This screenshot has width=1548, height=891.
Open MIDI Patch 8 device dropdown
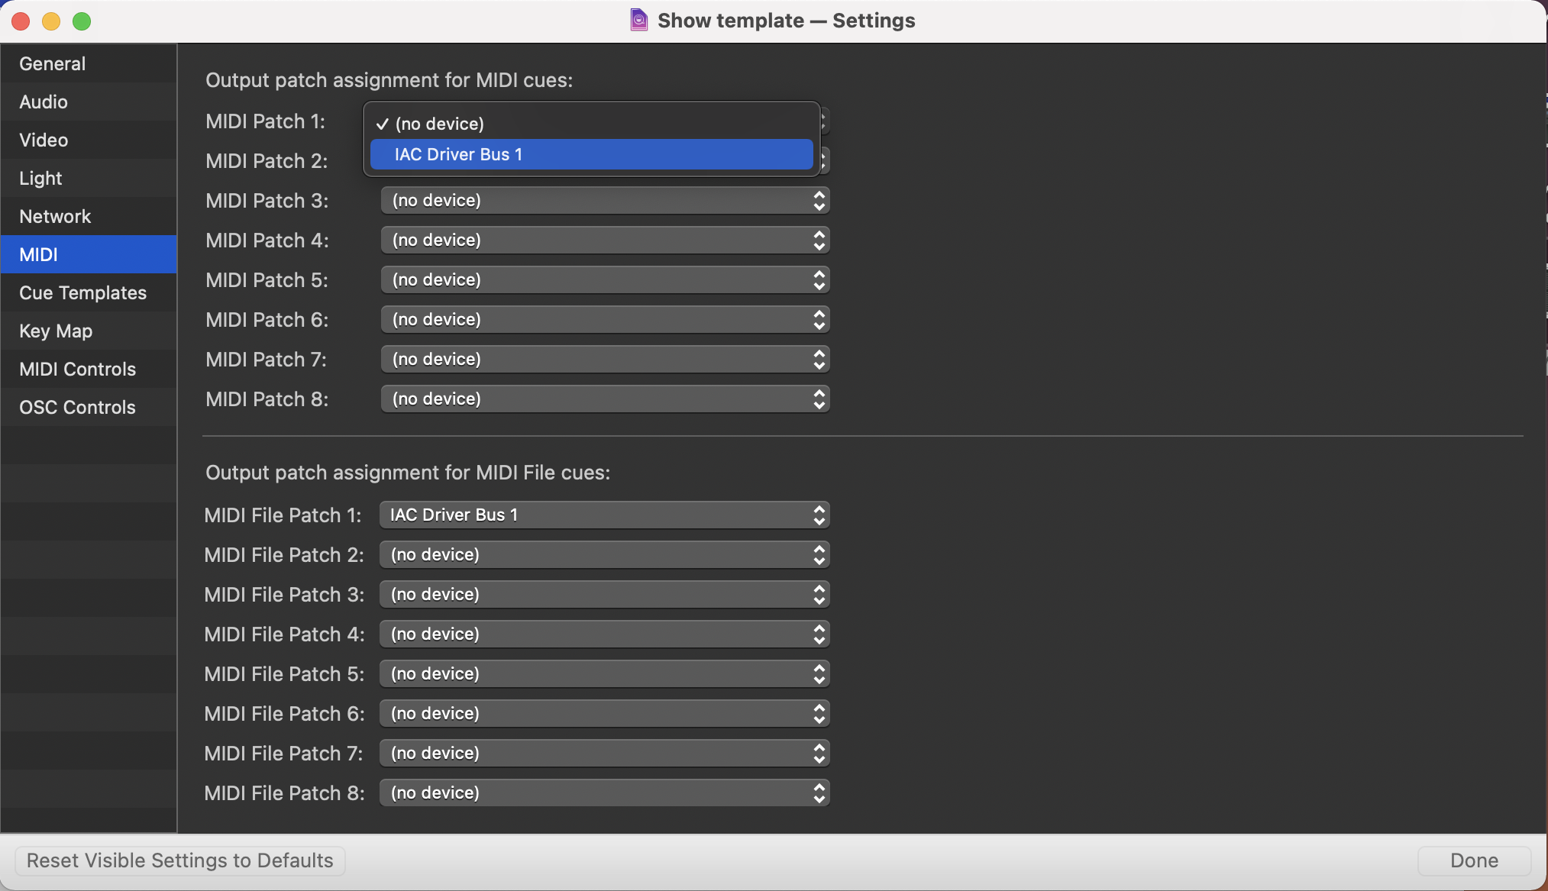click(604, 399)
